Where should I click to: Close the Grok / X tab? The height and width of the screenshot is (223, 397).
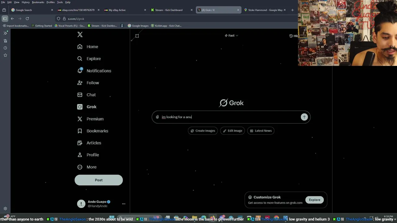[x=238, y=10]
